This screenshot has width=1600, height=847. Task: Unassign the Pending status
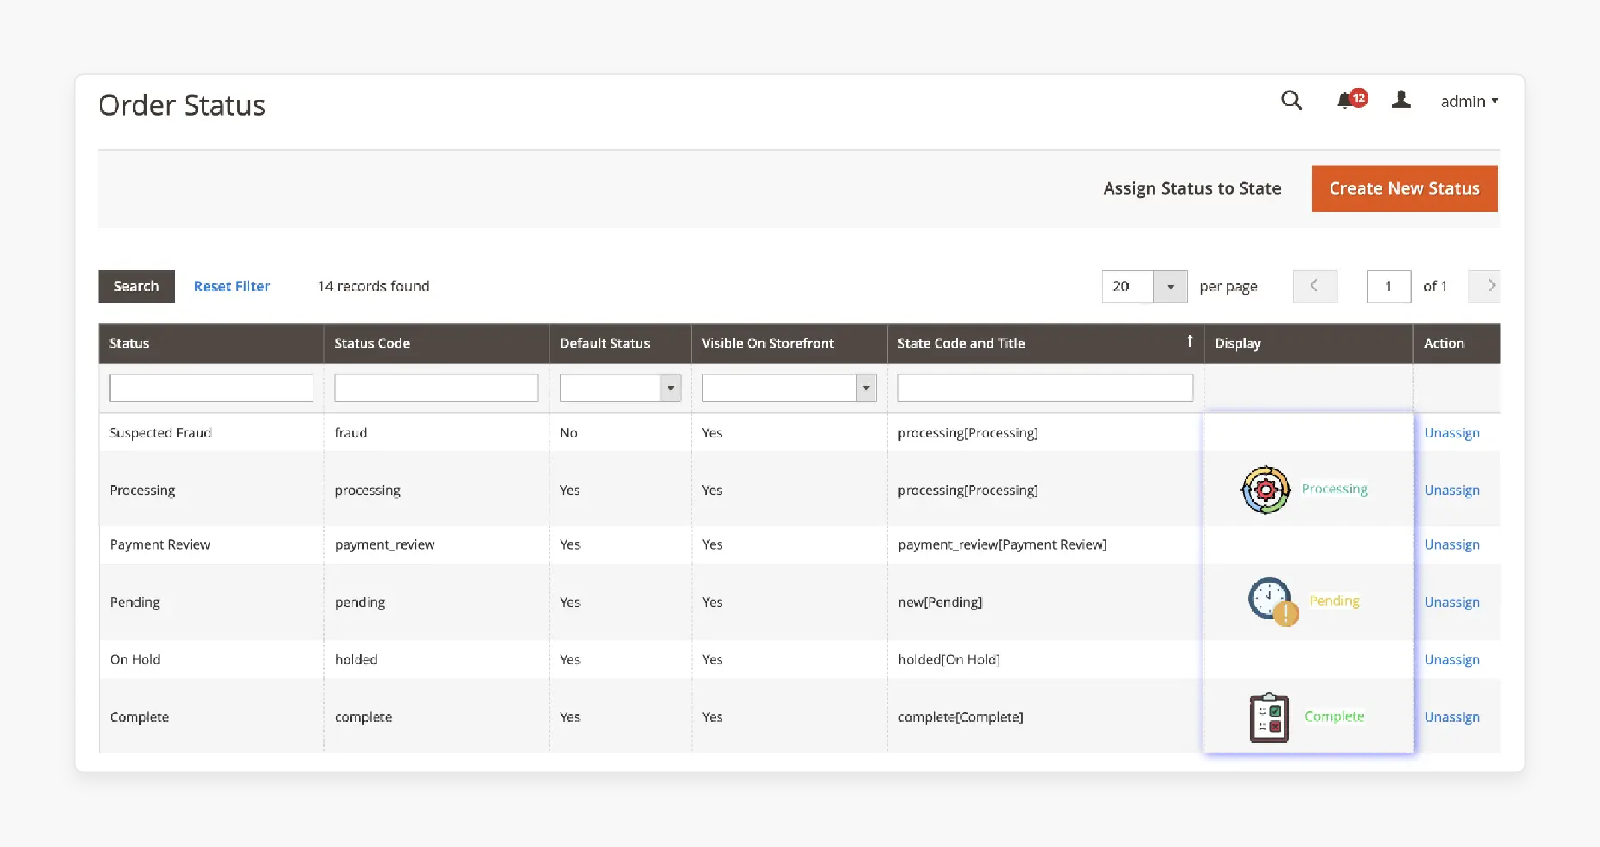pos(1452,602)
